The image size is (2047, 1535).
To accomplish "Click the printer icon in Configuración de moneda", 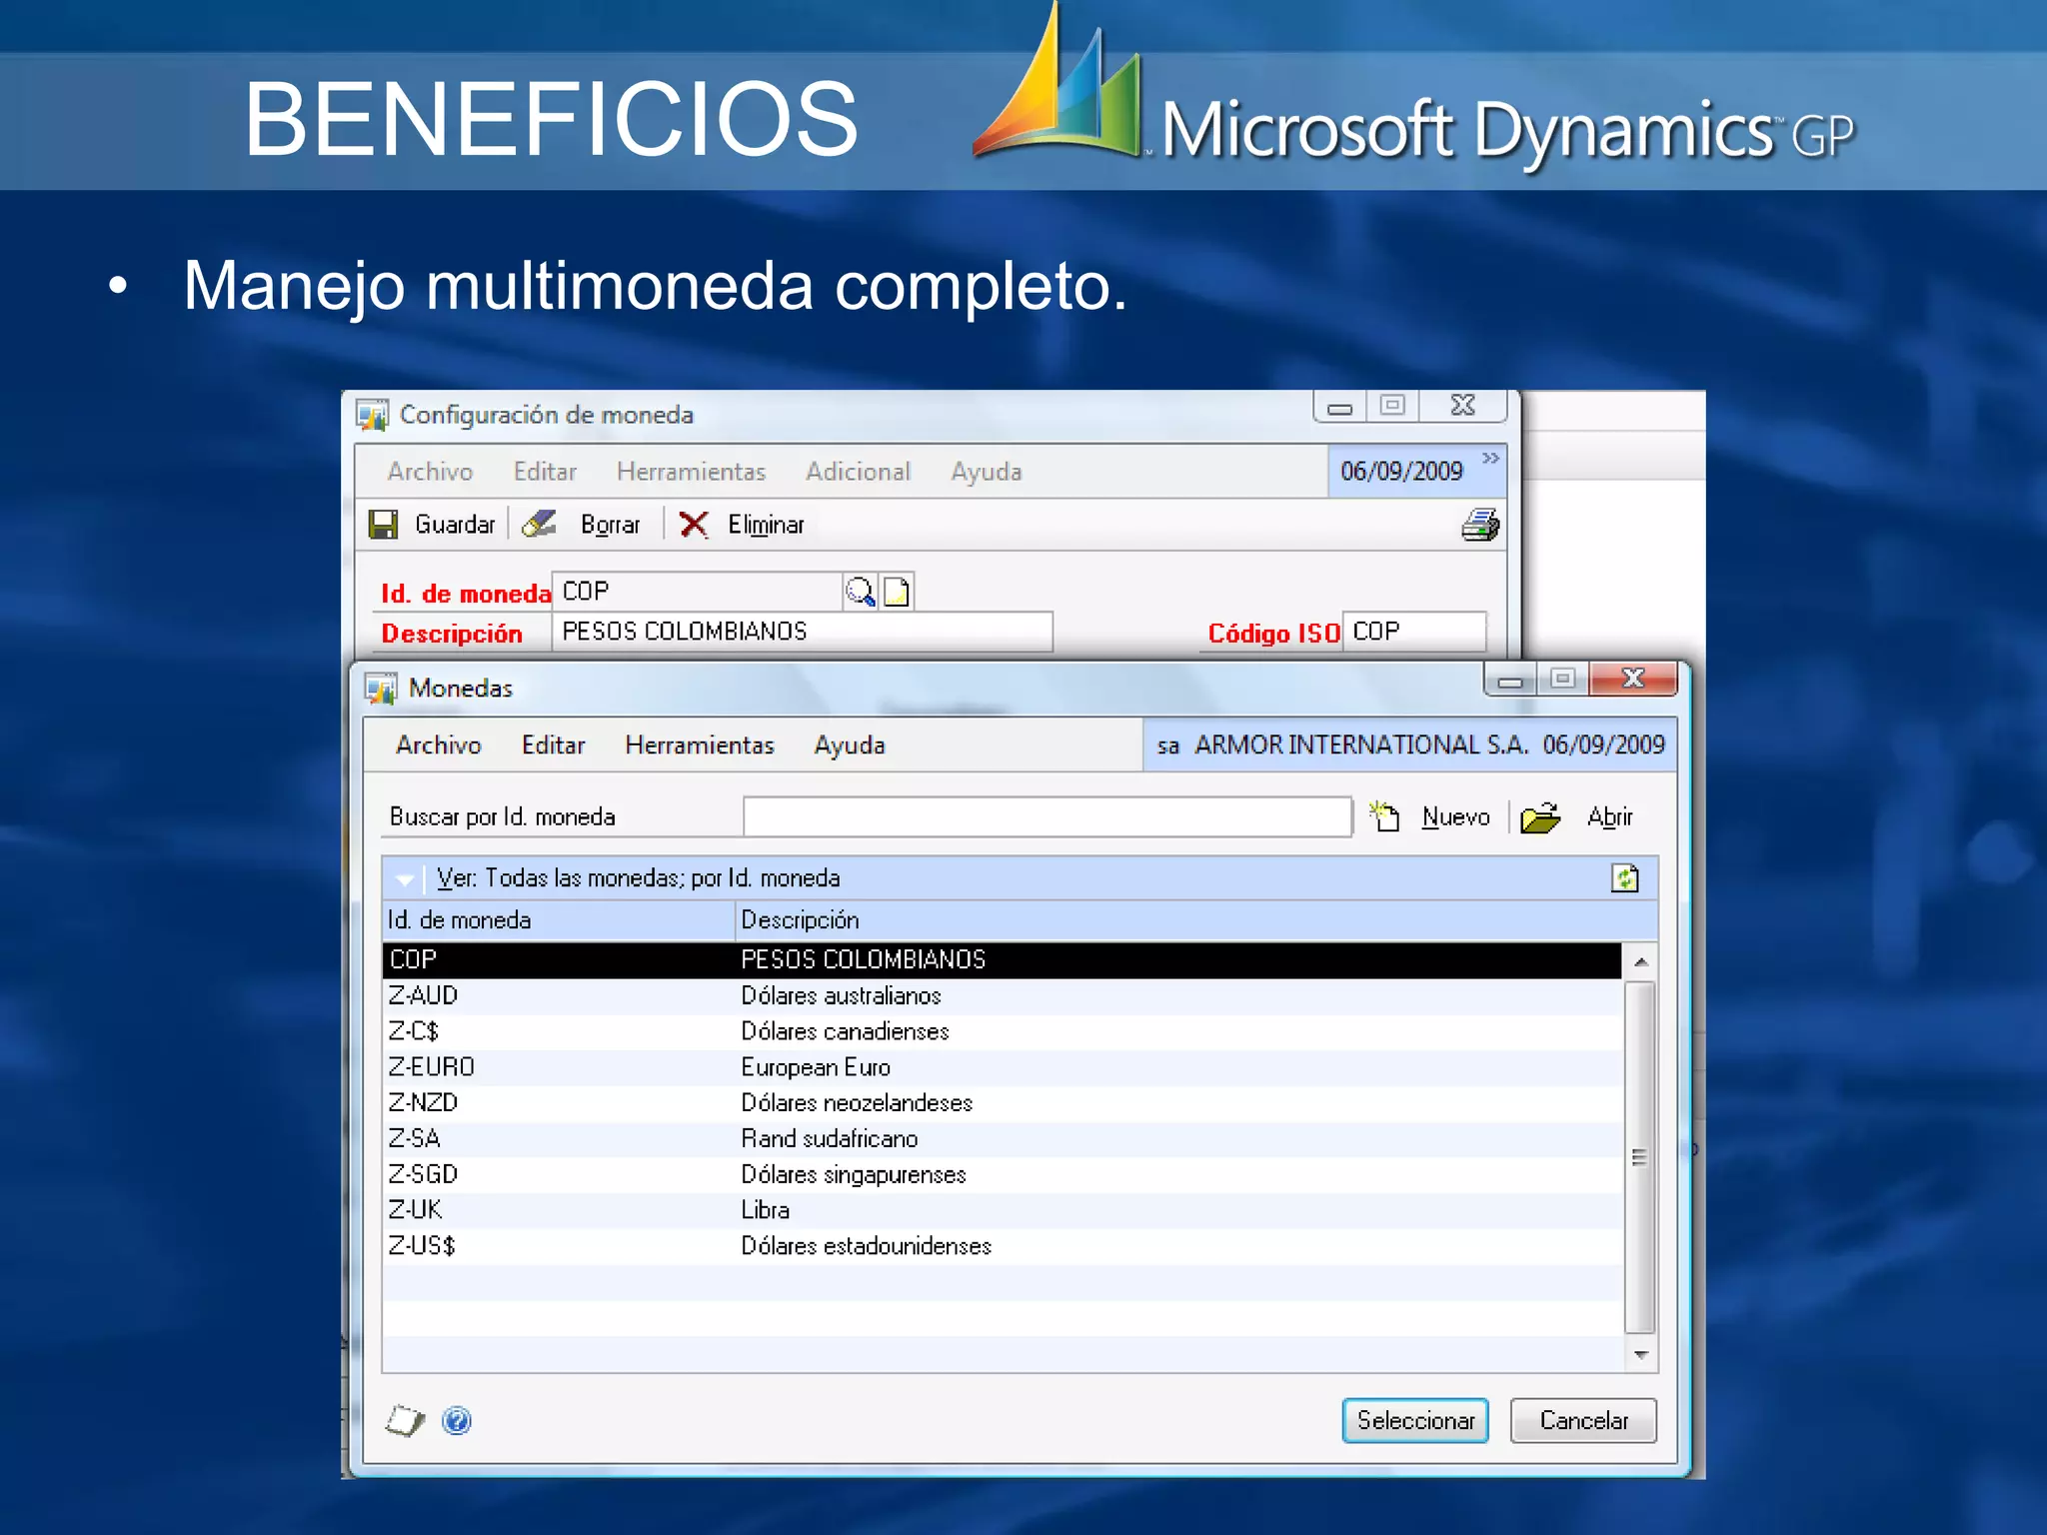I will pos(1480,525).
